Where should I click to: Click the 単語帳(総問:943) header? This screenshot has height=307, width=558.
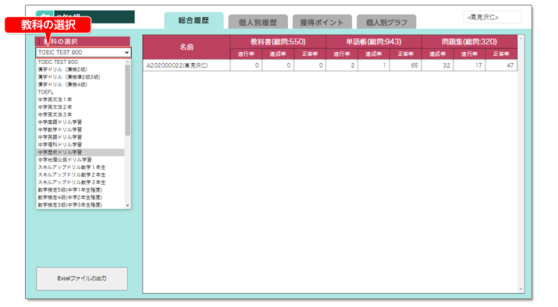(x=374, y=42)
